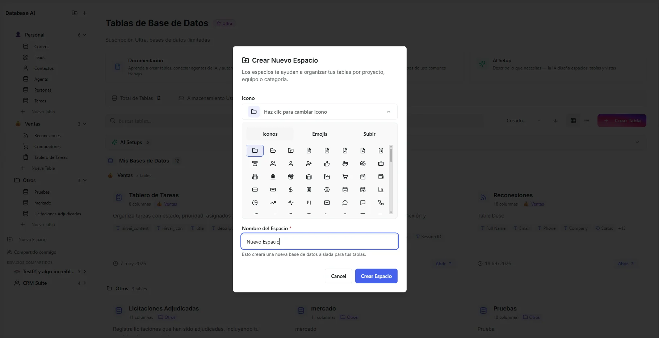Select the shopping cart icon in picker
Viewport: 659px width, 338px height.
pyautogui.click(x=345, y=177)
